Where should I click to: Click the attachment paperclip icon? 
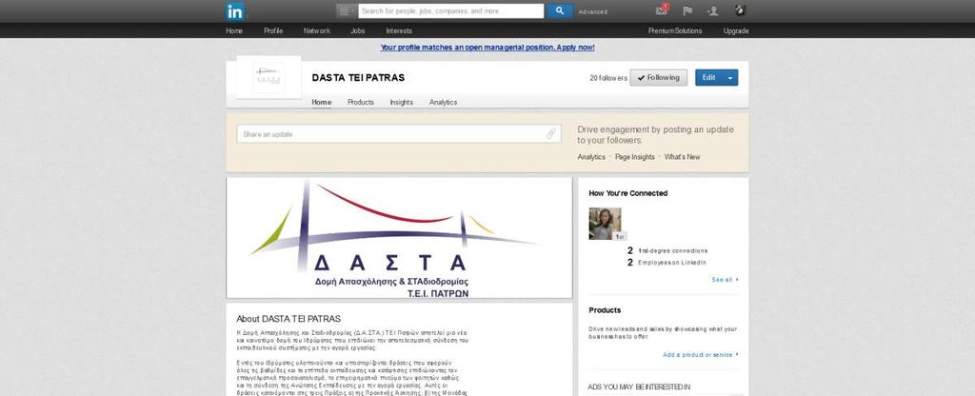(551, 133)
